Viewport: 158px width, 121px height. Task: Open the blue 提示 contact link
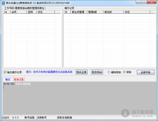click(49, 72)
